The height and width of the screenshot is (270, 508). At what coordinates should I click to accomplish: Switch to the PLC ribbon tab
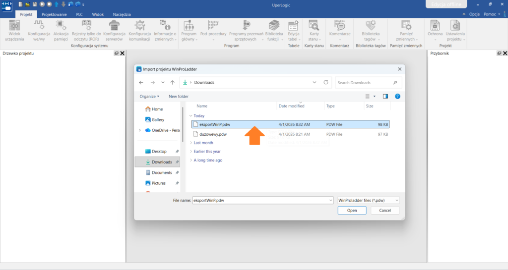pyautogui.click(x=79, y=14)
